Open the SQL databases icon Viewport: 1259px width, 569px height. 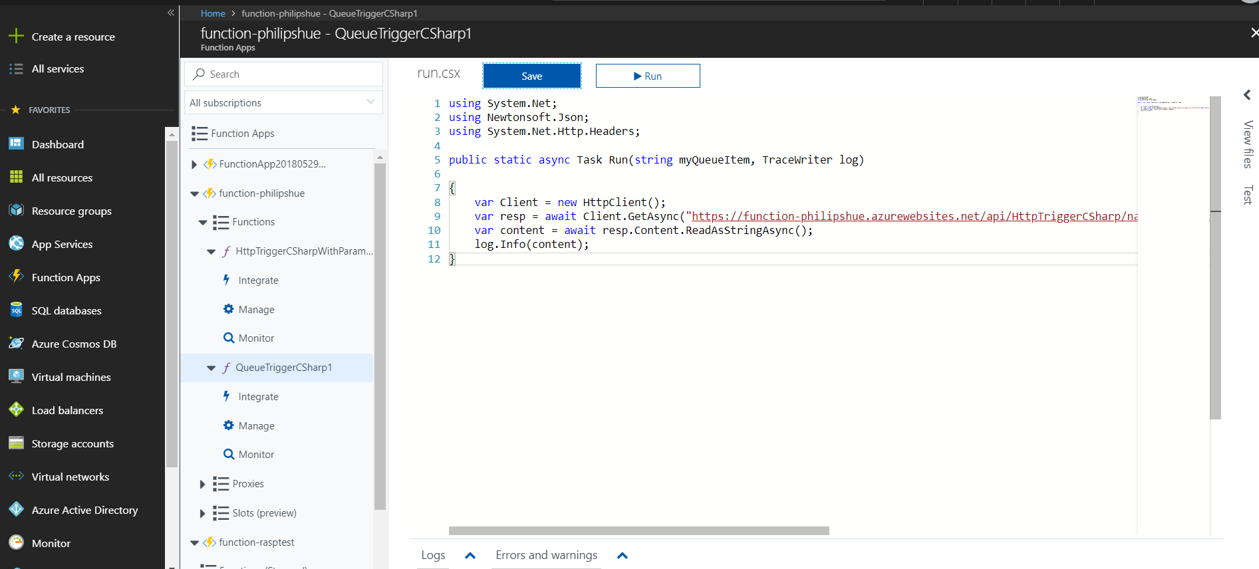pyautogui.click(x=16, y=310)
